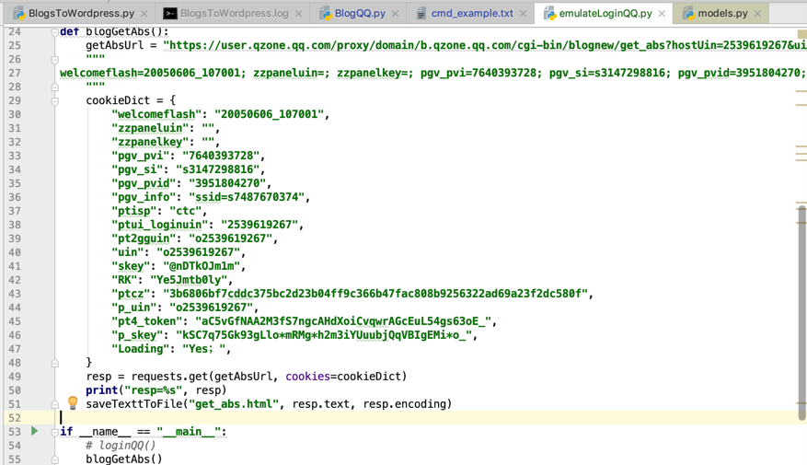Screen dimensions: 807x465
Task: Click the blogGetAbs() call on line 55
Action: (124, 459)
